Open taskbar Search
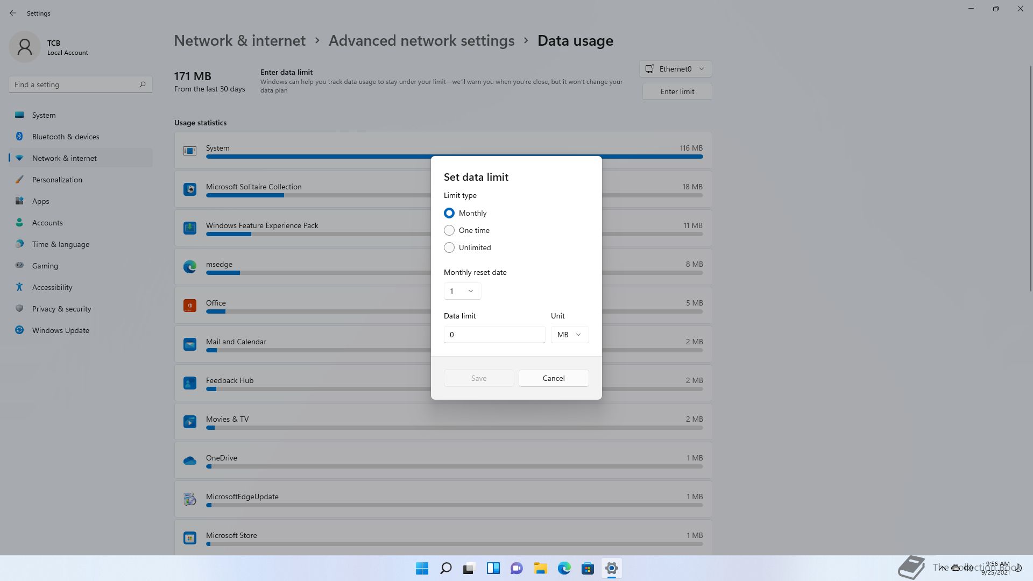The height and width of the screenshot is (581, 1033). (446, 568)
